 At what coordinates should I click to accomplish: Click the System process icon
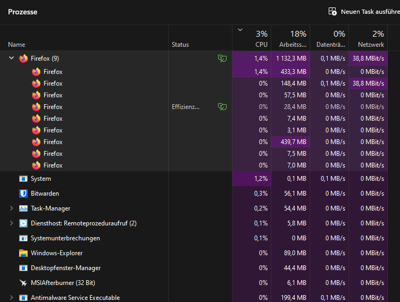[23, 179]
